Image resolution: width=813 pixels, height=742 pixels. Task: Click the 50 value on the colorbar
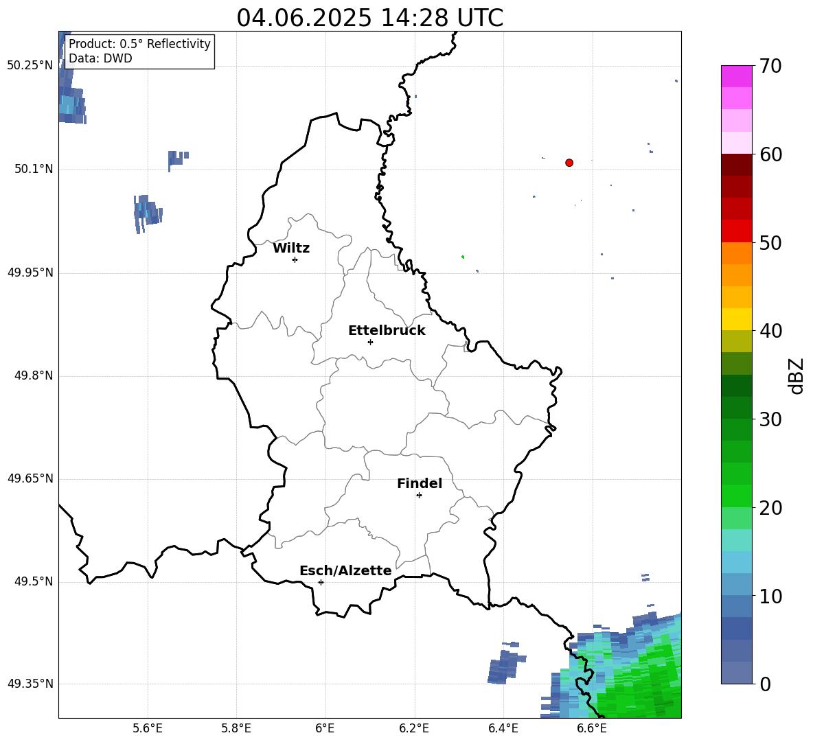pyautogui.click(x=770, y=242)
